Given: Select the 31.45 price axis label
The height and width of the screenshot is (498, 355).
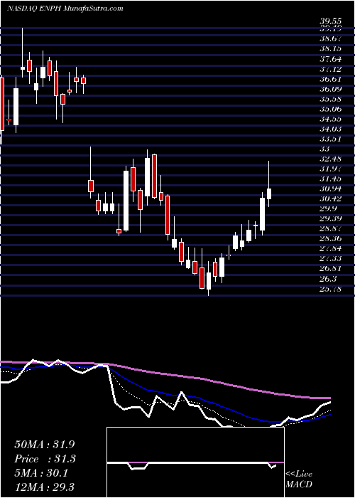Looking at the screenshot, I should 330,179.
